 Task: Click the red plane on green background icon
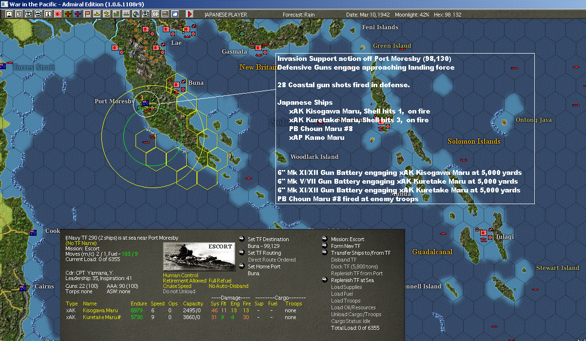pos(68,14)
